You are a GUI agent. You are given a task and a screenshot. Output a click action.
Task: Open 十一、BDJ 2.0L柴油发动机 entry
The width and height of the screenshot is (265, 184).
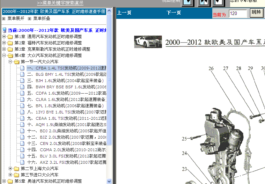pyautogui.click(x=66, y=131)
